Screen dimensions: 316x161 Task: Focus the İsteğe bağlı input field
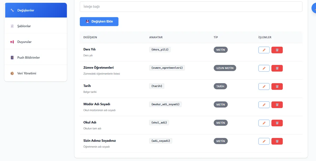coord(191,7)
